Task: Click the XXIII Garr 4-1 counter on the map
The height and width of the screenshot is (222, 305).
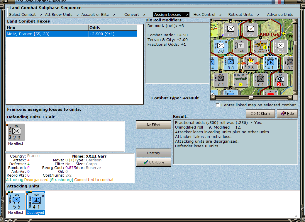Action: (x=270, y=63)
